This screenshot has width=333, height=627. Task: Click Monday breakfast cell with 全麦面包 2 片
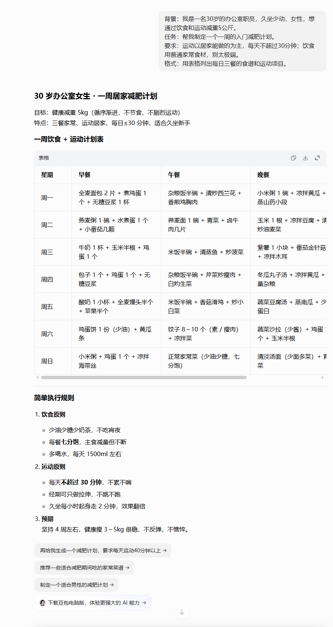point(116,197)
